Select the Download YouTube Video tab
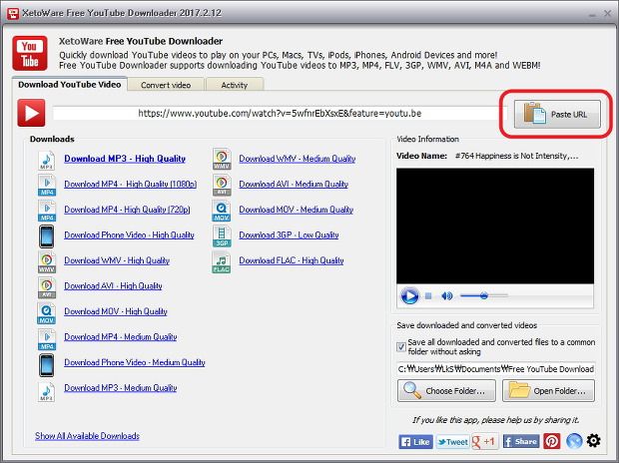Image resolution: width=619 pixels, height=463 pixels. pyautogui.click(x=70, y=84)
